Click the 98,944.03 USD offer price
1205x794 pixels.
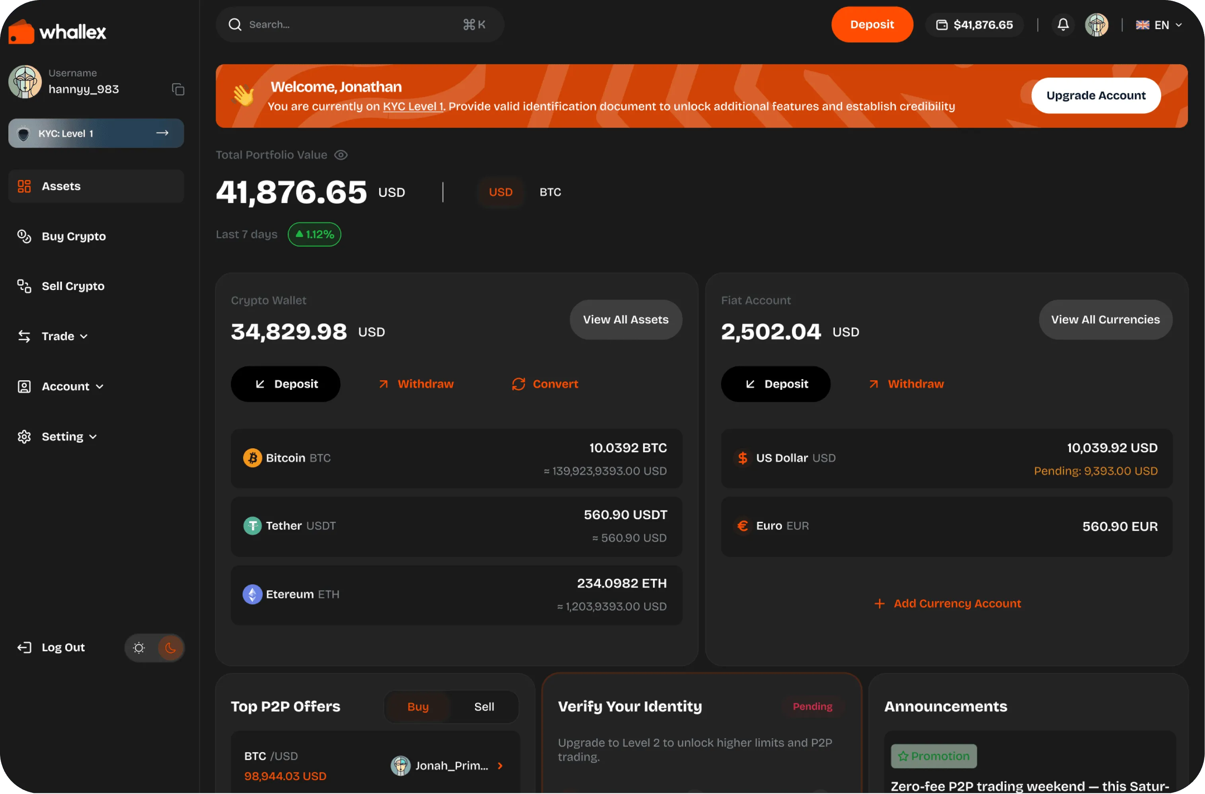coord(285,776)
